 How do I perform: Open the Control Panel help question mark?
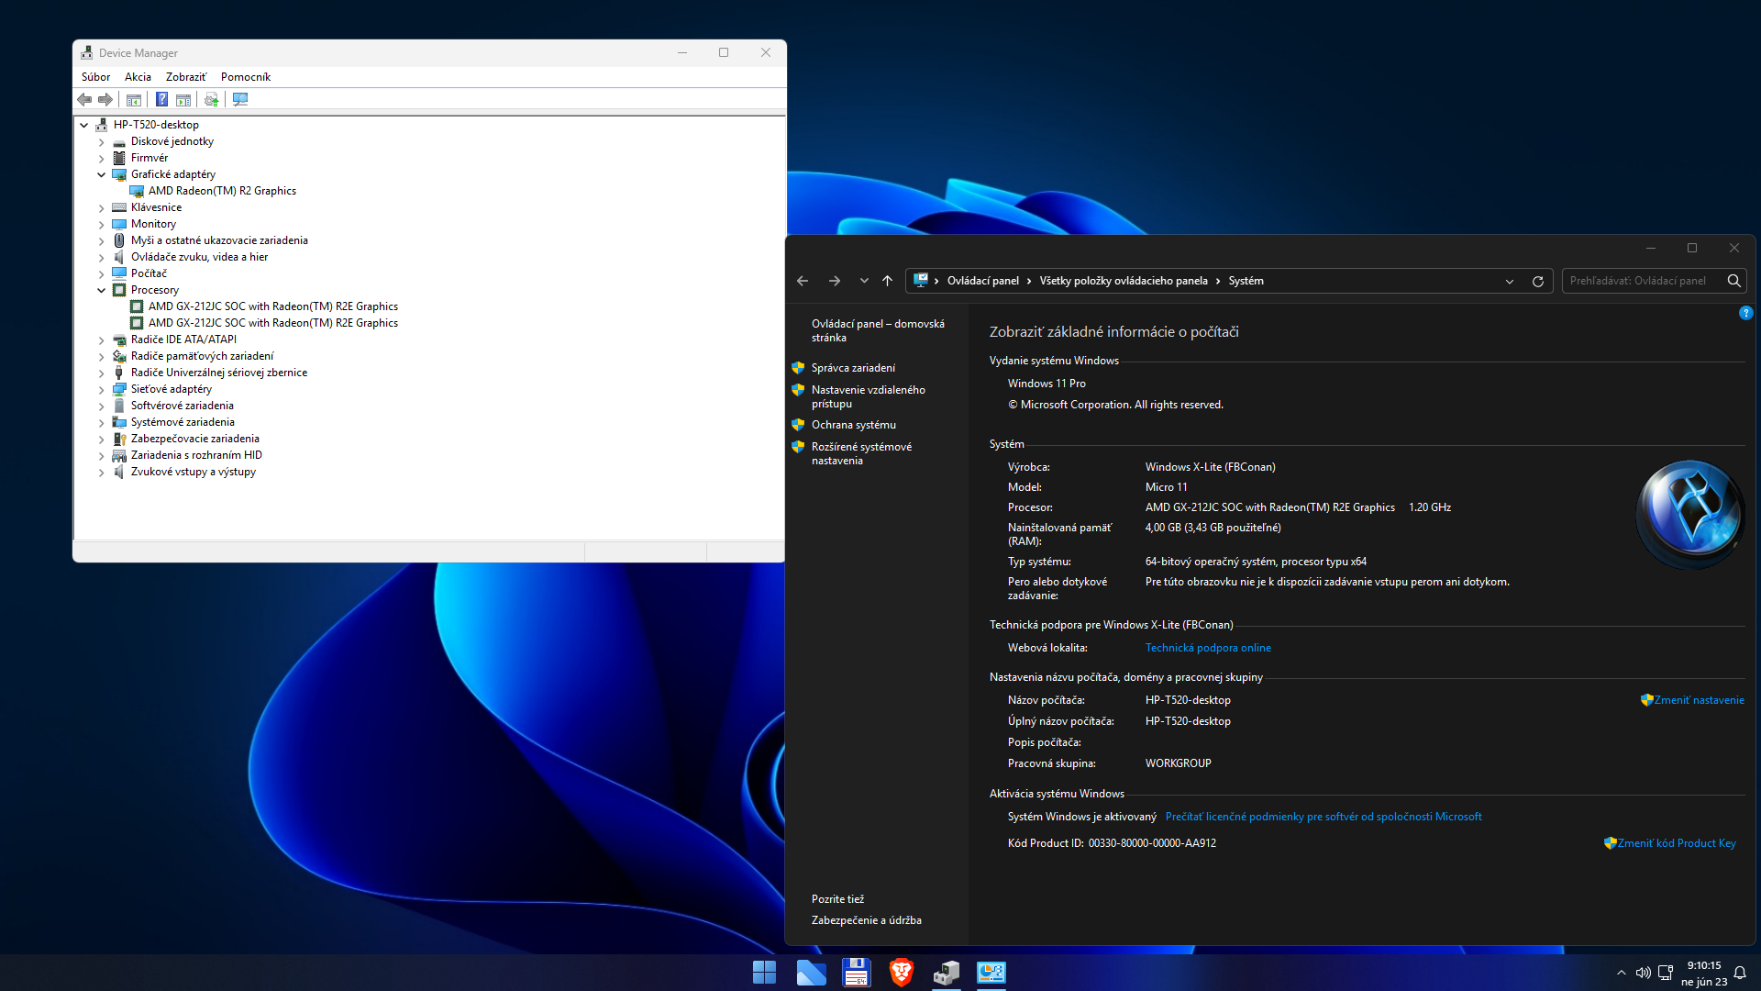1746,313
